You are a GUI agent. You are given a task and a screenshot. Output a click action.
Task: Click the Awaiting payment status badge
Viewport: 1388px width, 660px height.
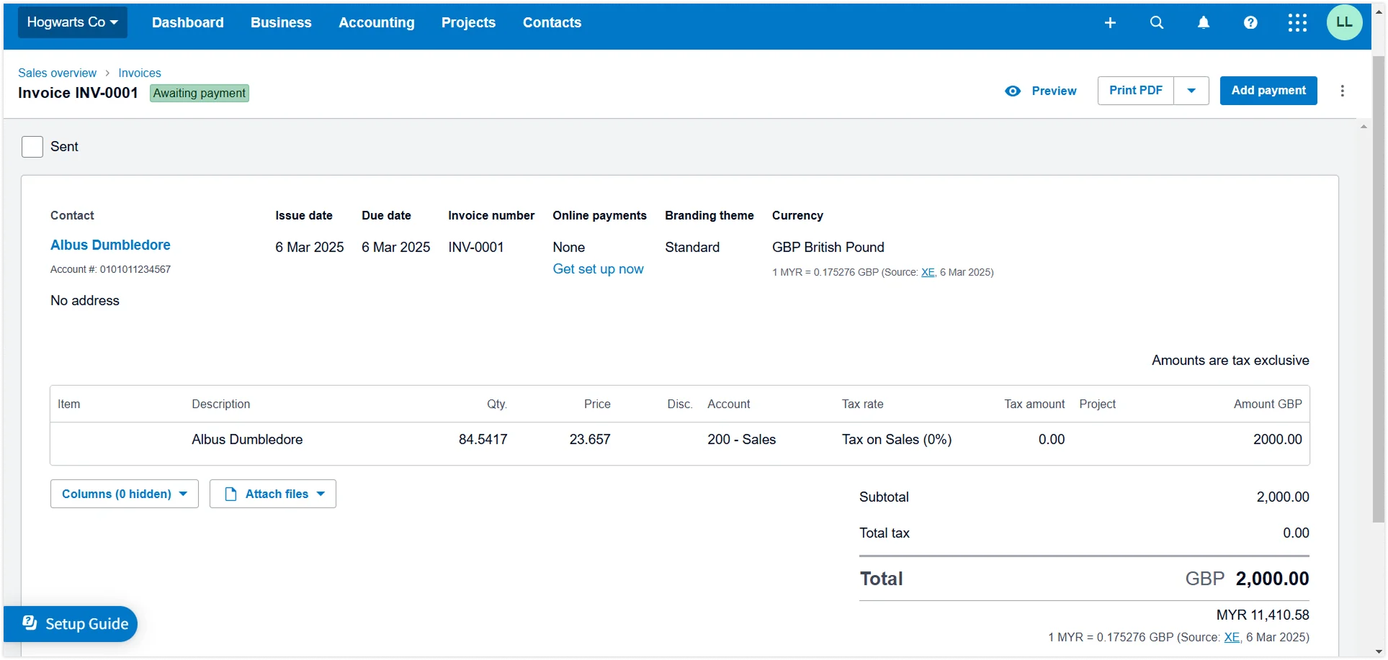[x=200, y=93]
